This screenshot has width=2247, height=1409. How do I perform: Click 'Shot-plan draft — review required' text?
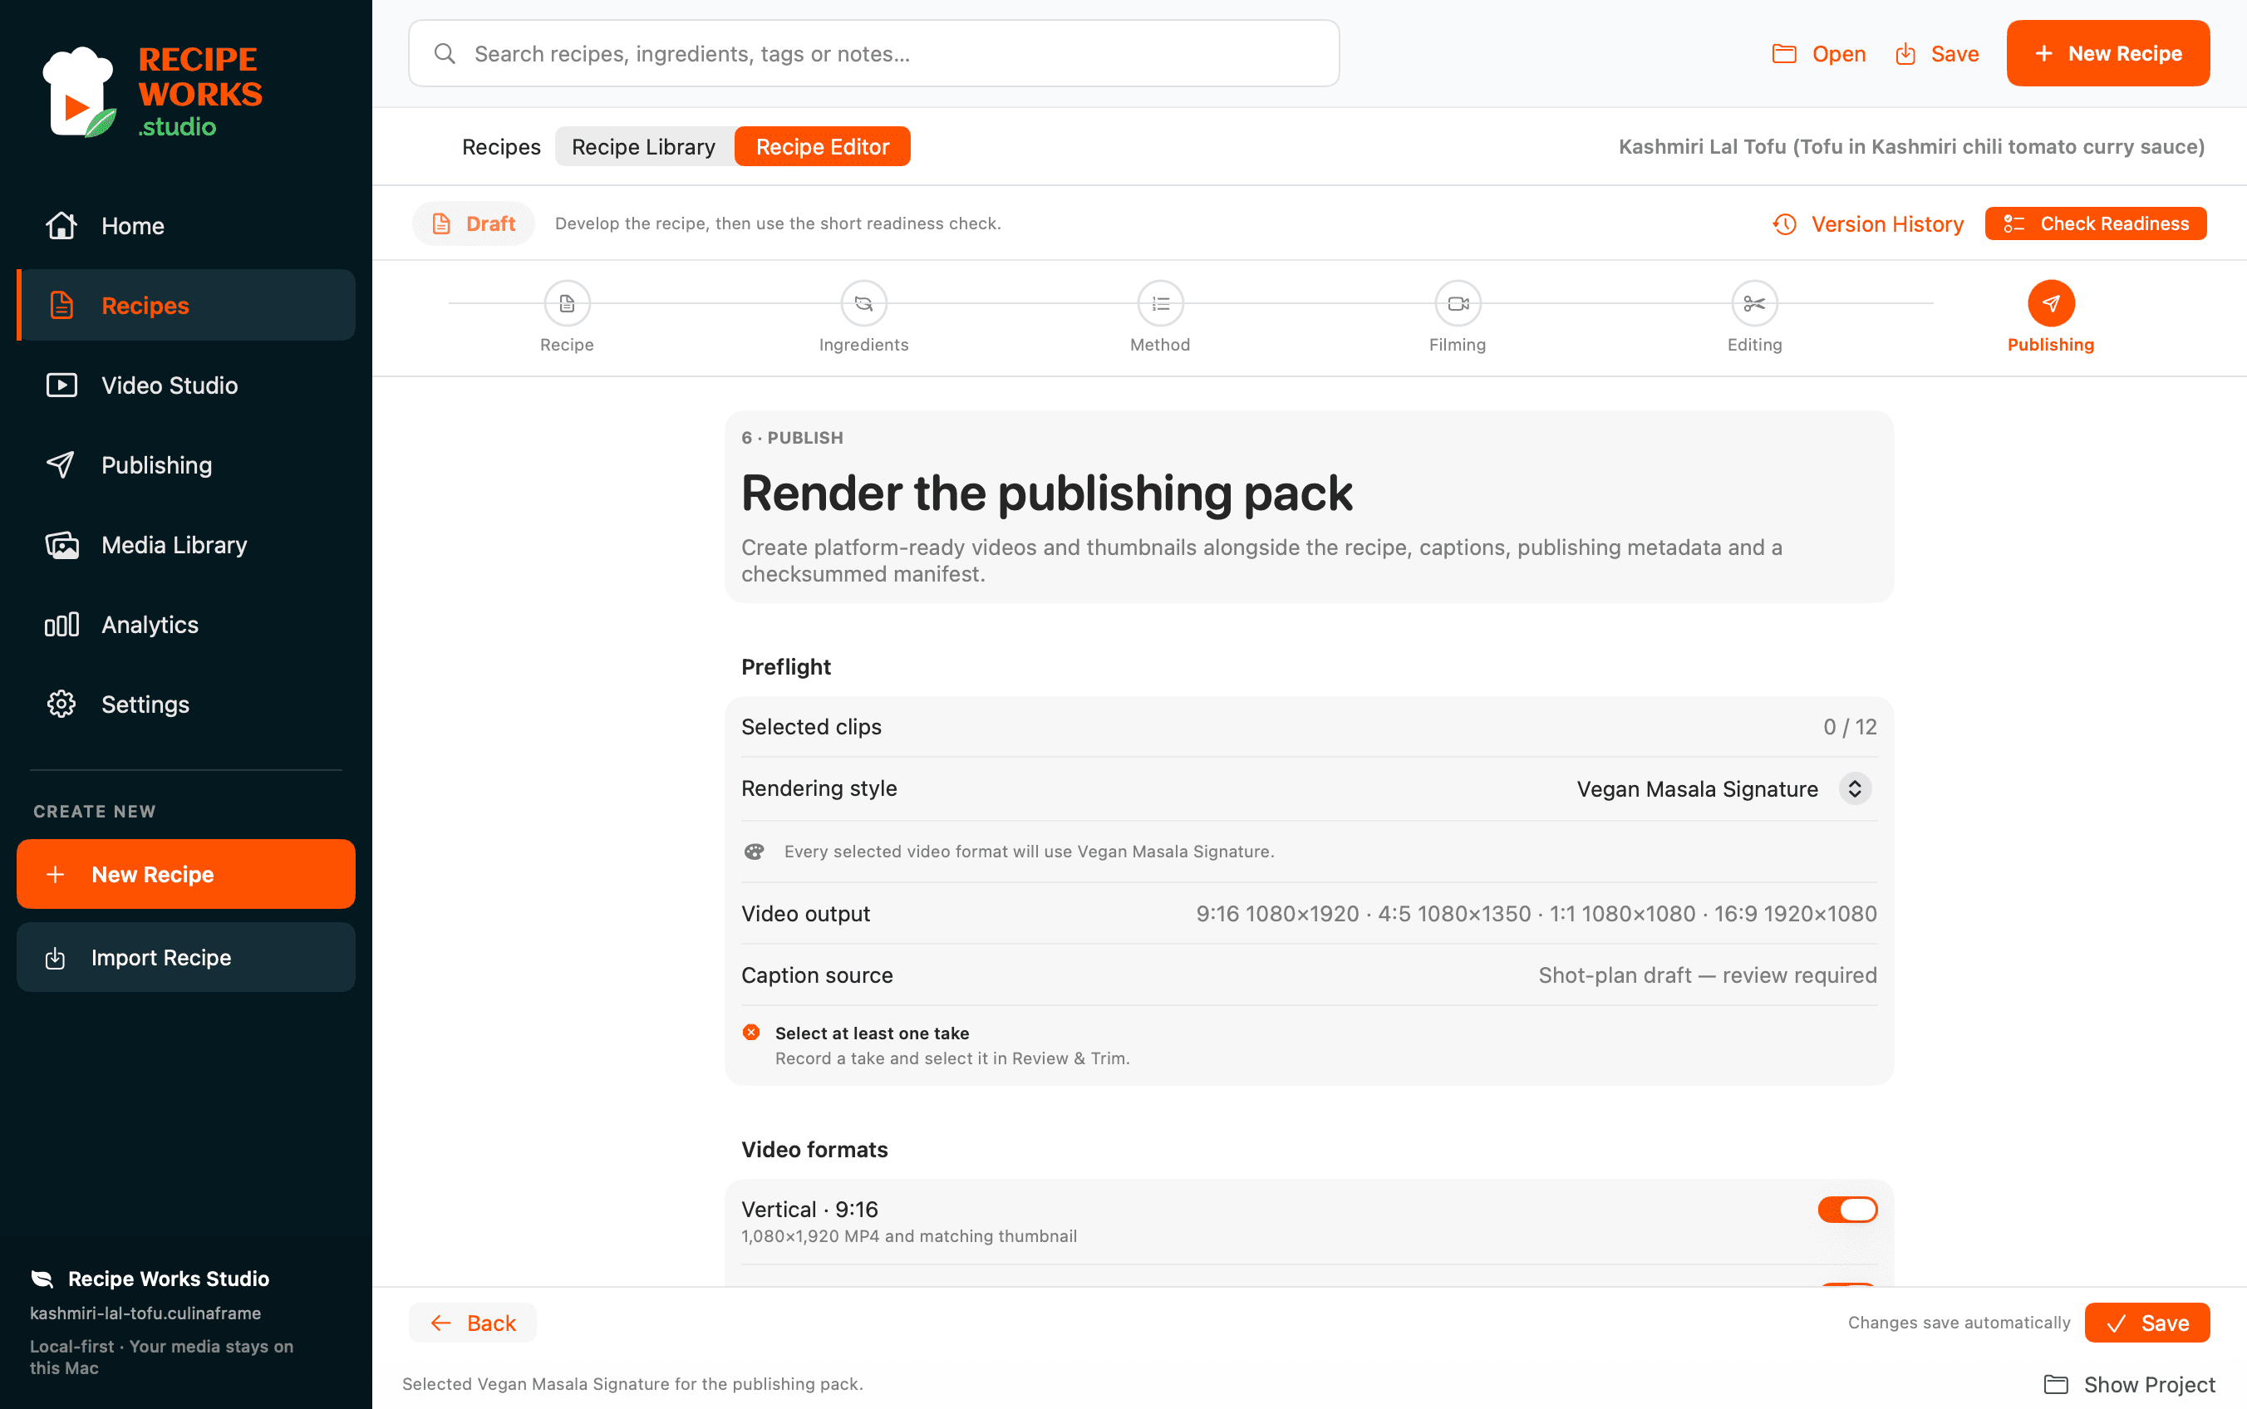click(x=1707, y=975)
